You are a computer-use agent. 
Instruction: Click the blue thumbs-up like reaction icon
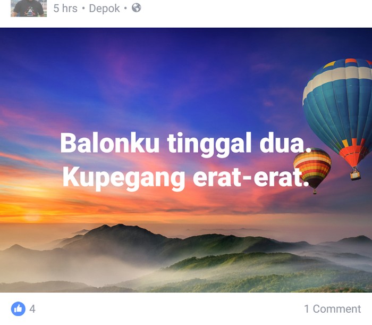coord(18,309)
